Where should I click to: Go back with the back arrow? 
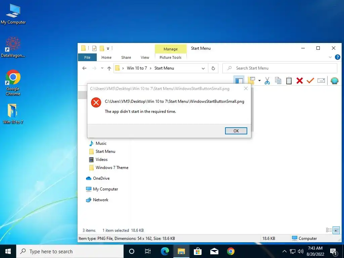[x=84, y=68]
